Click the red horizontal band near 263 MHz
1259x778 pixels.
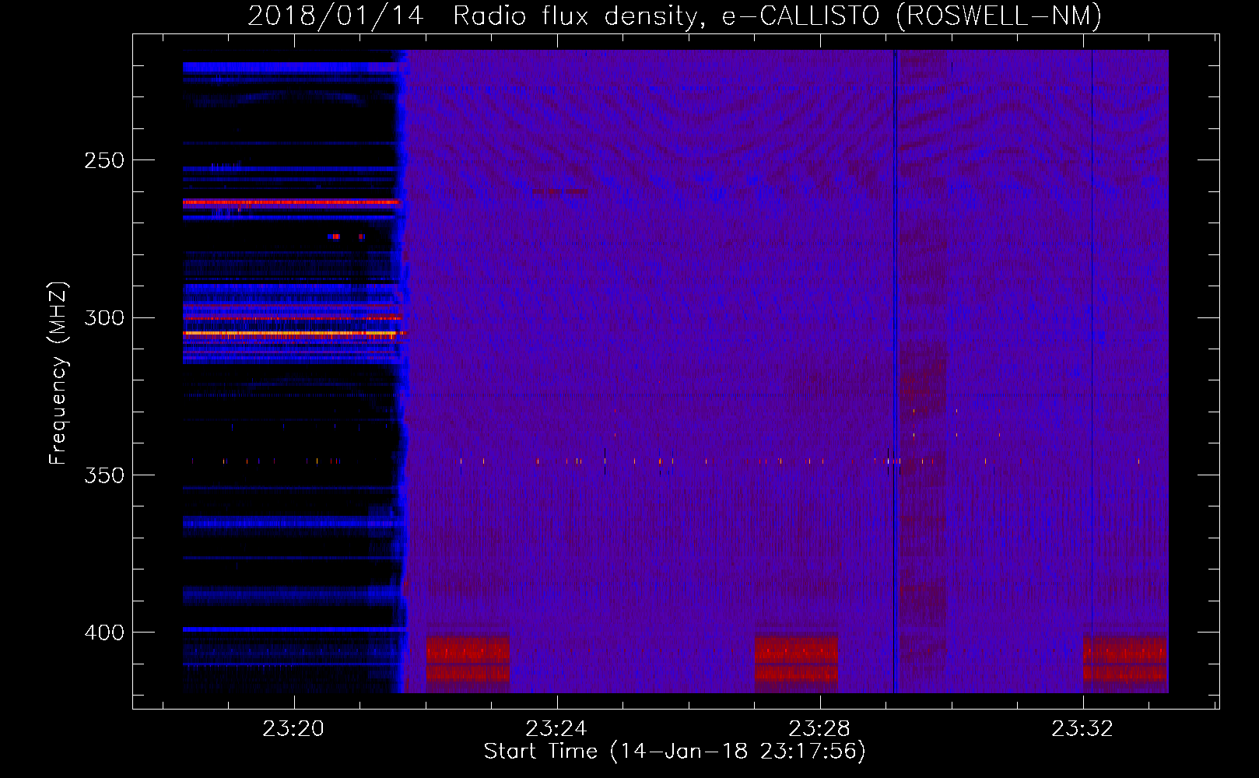[291, 202]
